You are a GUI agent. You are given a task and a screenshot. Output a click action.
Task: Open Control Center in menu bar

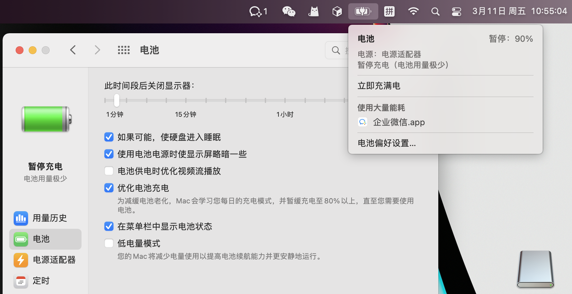(456, 12)
